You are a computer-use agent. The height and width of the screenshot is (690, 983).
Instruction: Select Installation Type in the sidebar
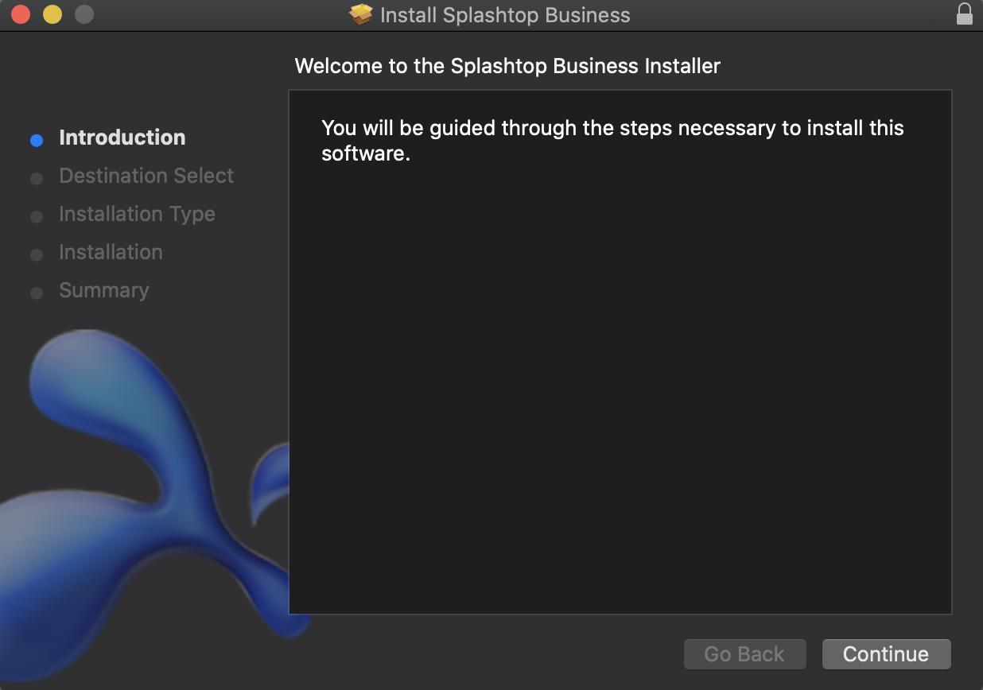(x=136, y=214)
